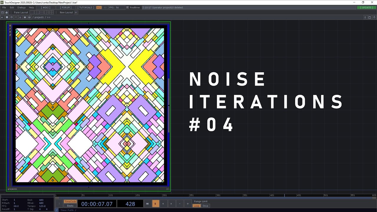Click the project11 node name label
This screenshot has height=212, width=377.
pyautogui.click(x=12, y=189)
